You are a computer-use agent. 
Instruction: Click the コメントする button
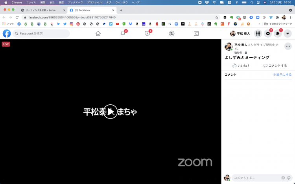click(275, 66)
